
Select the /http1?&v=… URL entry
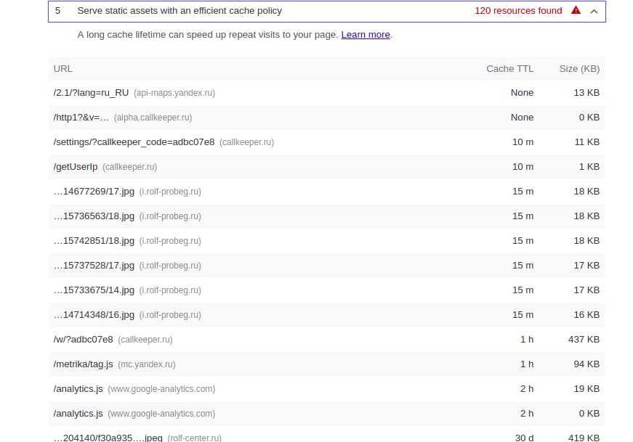pyautogui.click(x=81, y=118)
